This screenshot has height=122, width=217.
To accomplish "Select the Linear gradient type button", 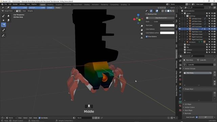I will pos(50,8).
